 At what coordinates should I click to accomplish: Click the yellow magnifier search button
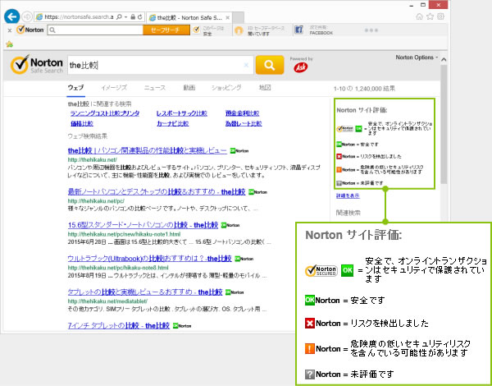pyautogui.click(x=270, y=65)
